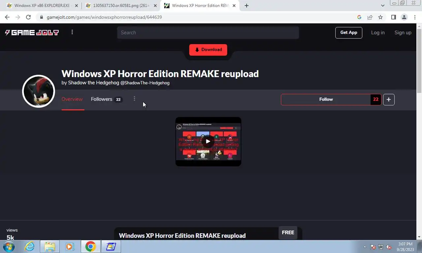The image size is (422, 253).
Task: Close the Windows XP Horror Edition tab
Action: (234, 6)
